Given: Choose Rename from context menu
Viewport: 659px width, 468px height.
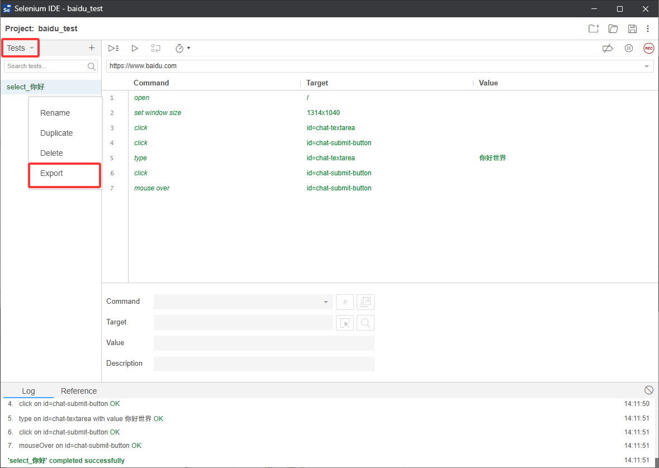Looking at the screenshot, I should pos(55,113).
